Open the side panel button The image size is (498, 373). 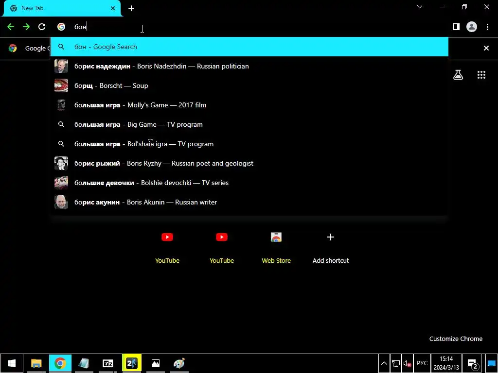(x=456, y=27)
